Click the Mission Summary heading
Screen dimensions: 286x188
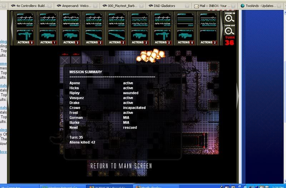click(86, 72)
